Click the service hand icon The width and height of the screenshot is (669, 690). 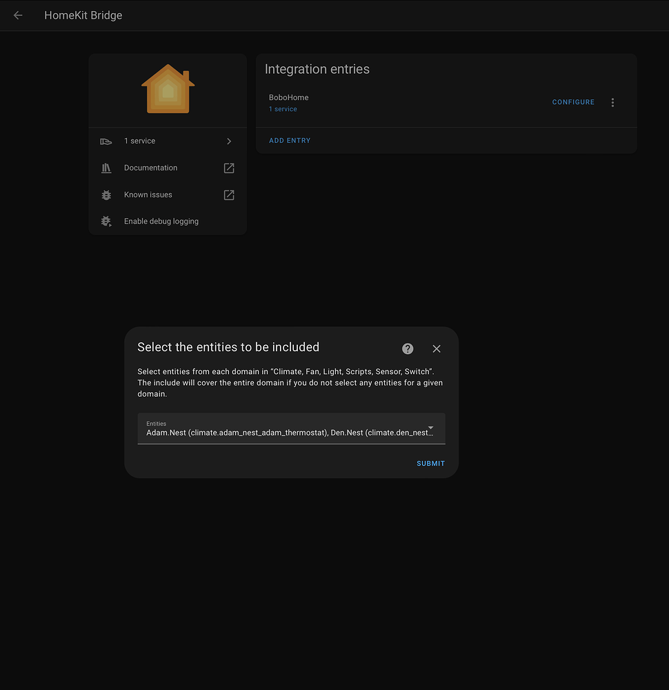point(106,141)
